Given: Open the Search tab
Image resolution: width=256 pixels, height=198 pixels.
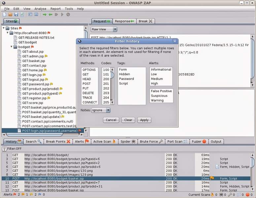Looking at the screenshot, I should (34, 142).
